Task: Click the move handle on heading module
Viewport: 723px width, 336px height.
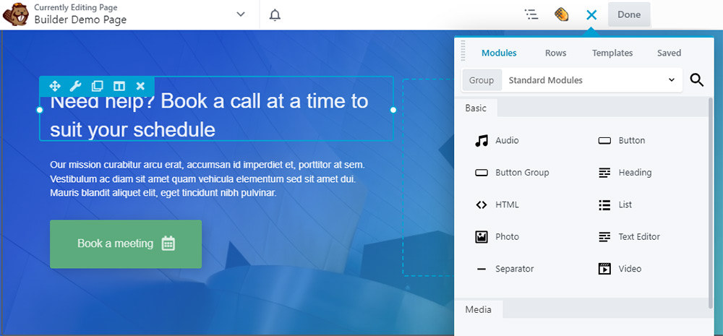Action: 54,86
